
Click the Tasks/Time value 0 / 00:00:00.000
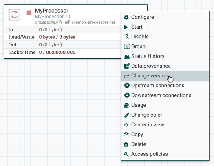point(57,53)
